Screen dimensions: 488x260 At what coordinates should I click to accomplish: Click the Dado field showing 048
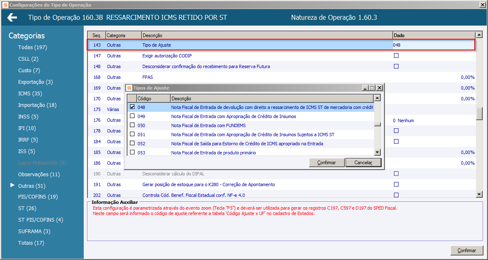point(434,45)
